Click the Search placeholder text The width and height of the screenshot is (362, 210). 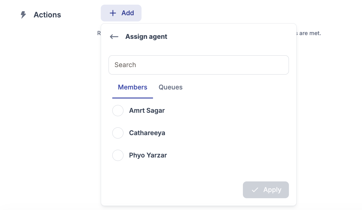[x=125, y=65]
